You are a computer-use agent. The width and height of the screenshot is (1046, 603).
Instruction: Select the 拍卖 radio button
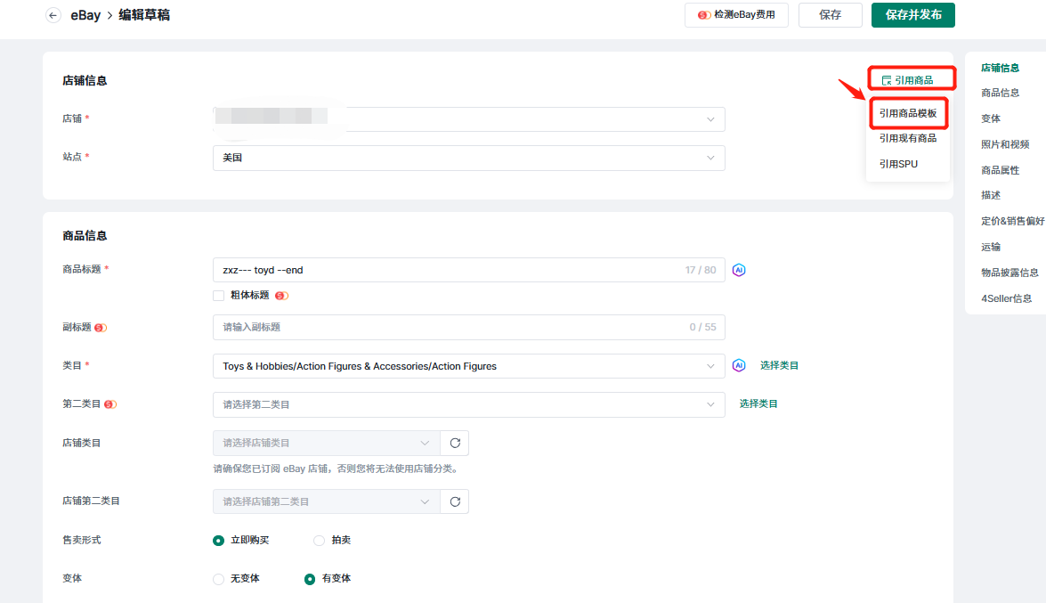[320, 541]
